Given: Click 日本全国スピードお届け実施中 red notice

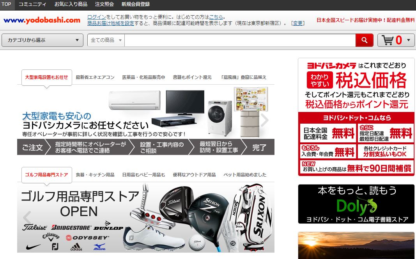Looking at the screenshot, I should (x=365, y=20).
